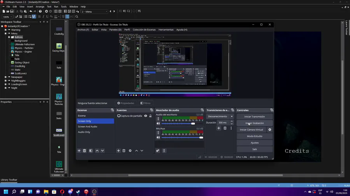The height and width of the screenshot is (196, 350).
Task: Open Arrange menu in Clickteam Fusion
Action: pos(40,7)
